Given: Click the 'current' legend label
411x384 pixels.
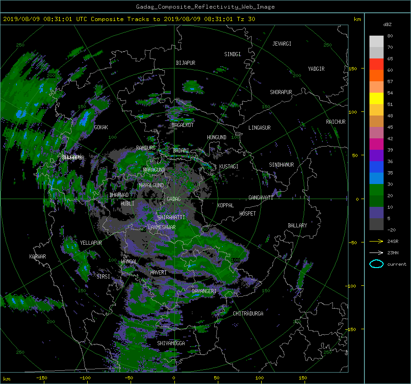Looking at the screenshot, I should click(x=397, y=264).
